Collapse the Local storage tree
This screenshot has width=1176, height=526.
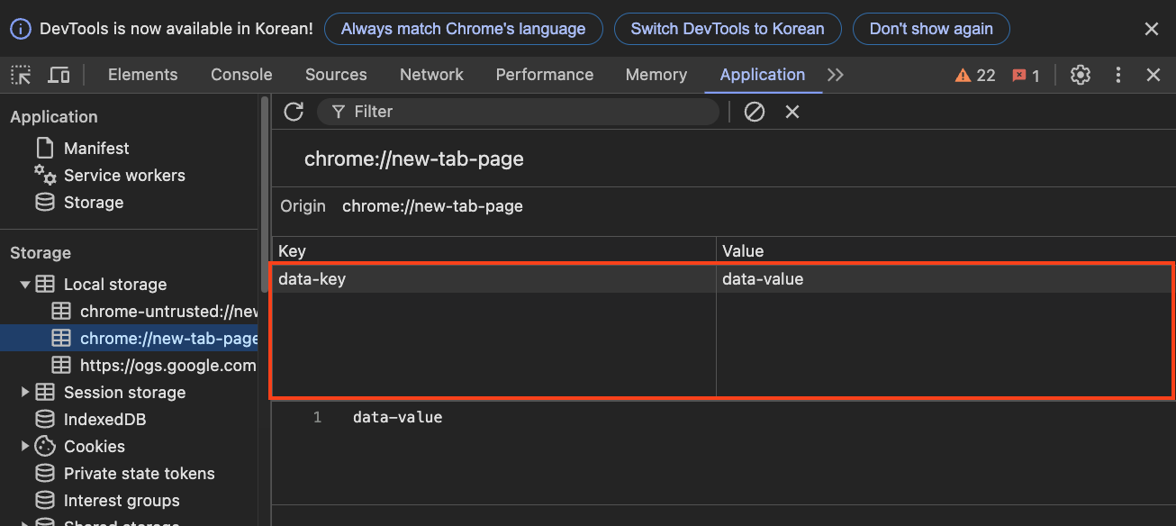pyautogui.click(x=25, y=285)
